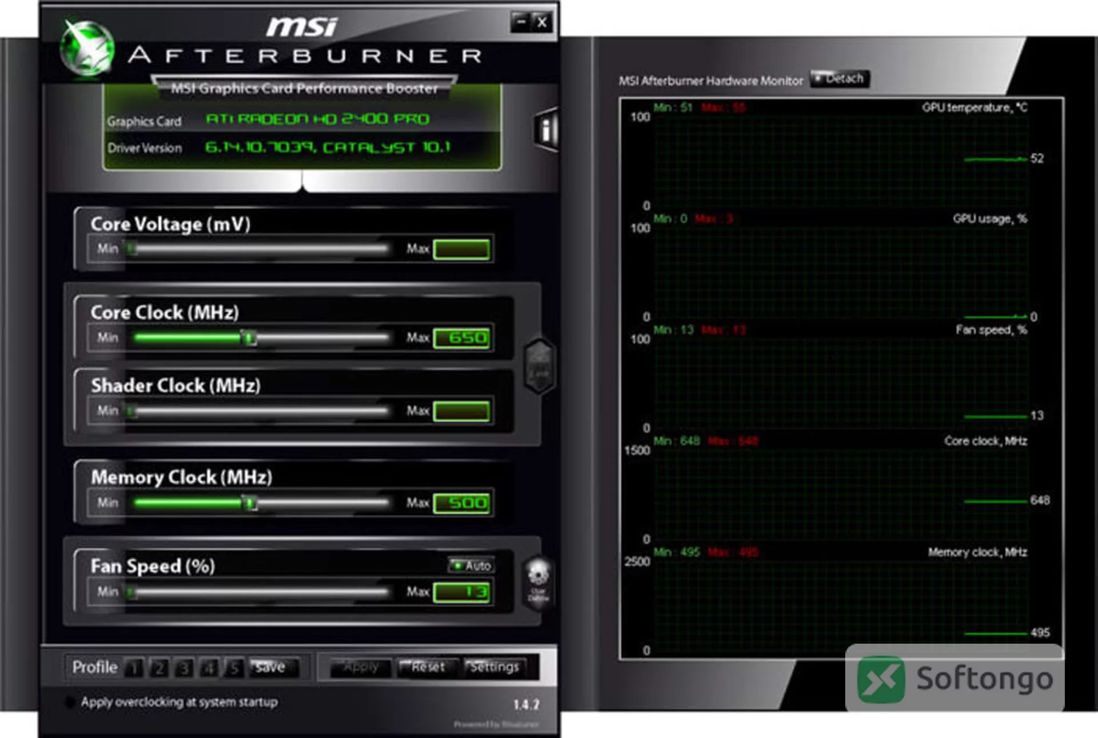The image size is (1098, 738).
Task: Select profile slot 5
Action: tap(234, 668)
